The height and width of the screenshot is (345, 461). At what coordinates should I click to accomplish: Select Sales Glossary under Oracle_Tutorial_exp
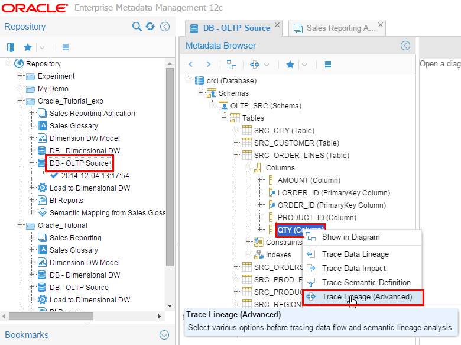click(73, 126)
